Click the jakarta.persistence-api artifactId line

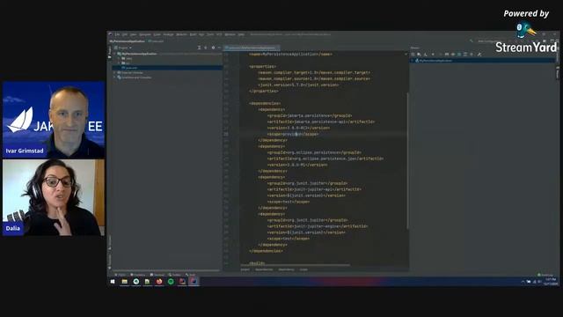(x=320, y=122)
